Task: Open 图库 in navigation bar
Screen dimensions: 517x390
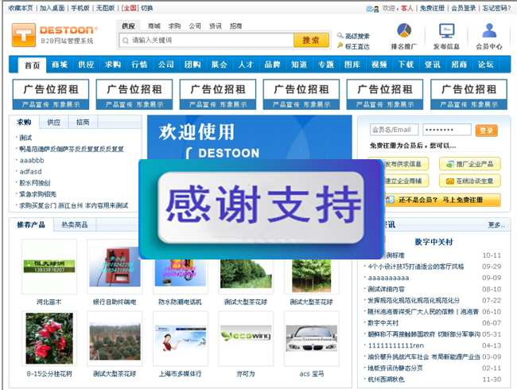Action: [x=352, y=64]
